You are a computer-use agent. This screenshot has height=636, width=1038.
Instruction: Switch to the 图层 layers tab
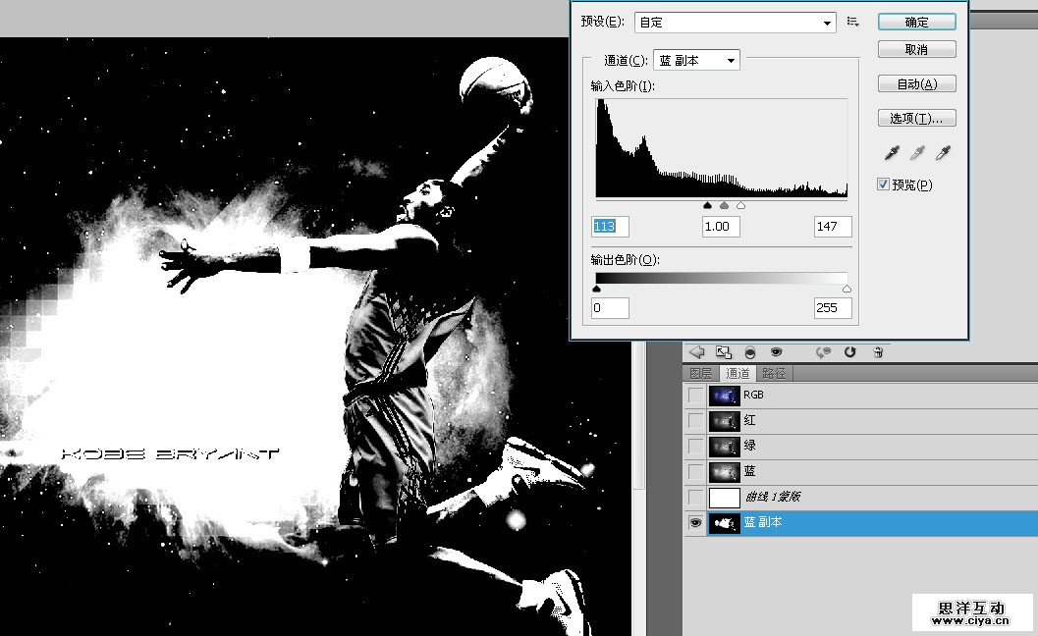point(701,373)
